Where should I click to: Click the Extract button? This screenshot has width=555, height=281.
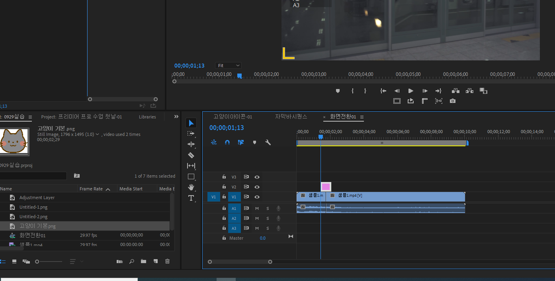tap(469, 91)
